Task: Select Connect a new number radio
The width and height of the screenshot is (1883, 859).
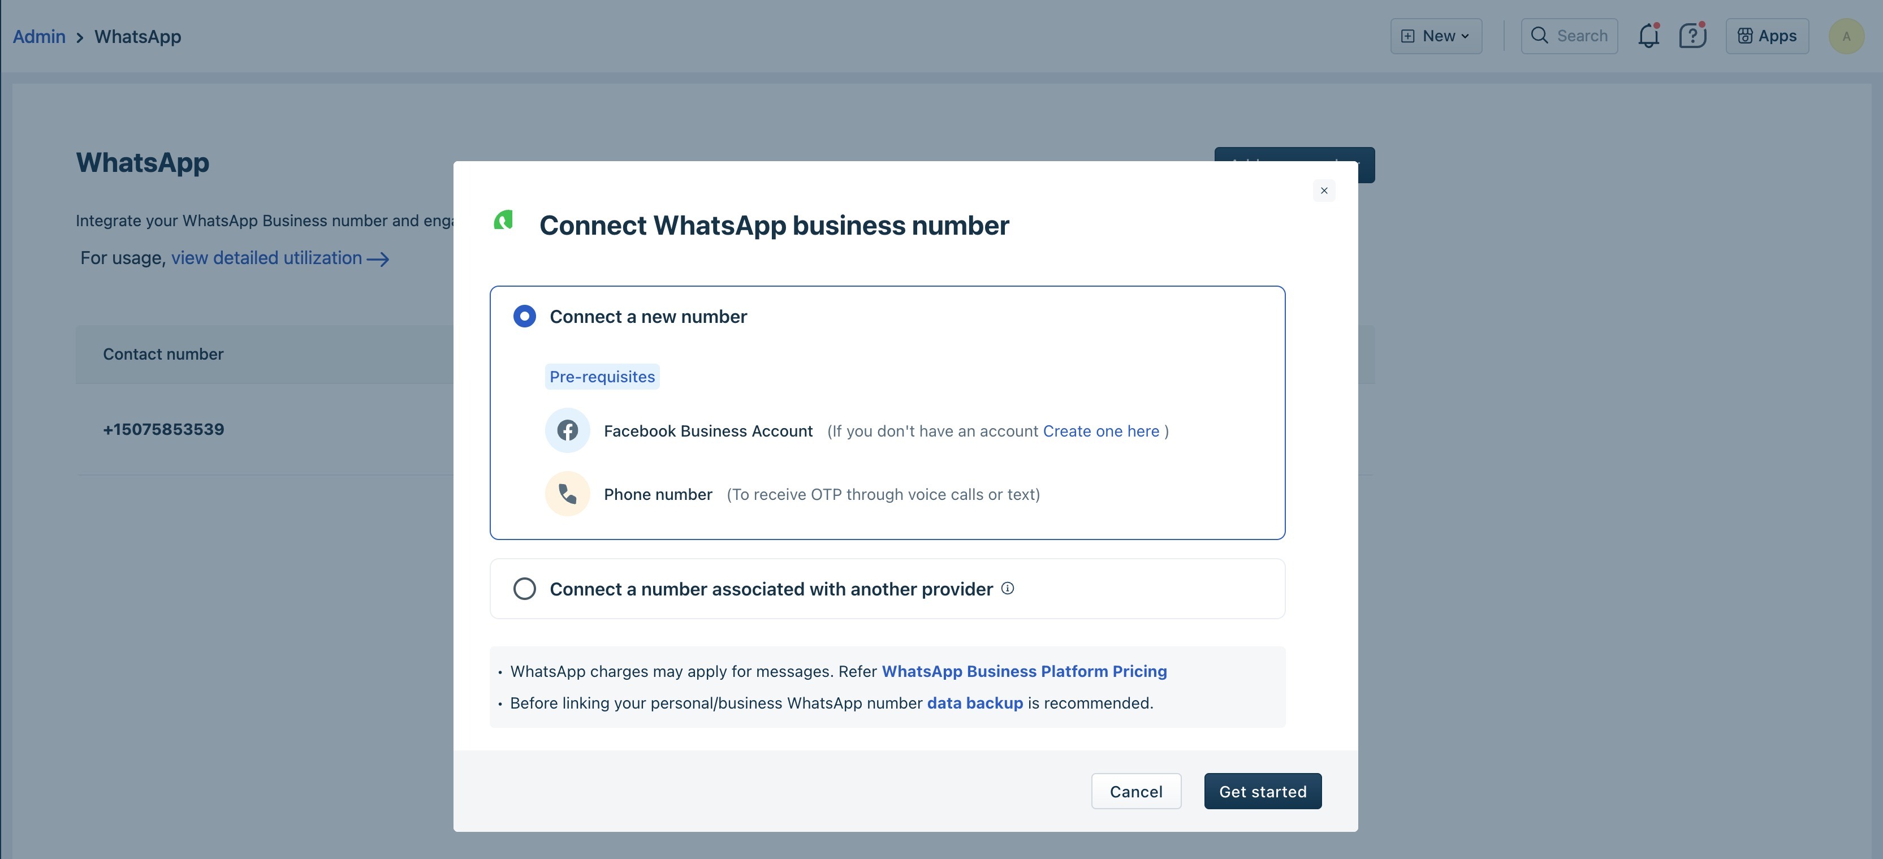Action: pyautogui.click(x=524, y=317)
